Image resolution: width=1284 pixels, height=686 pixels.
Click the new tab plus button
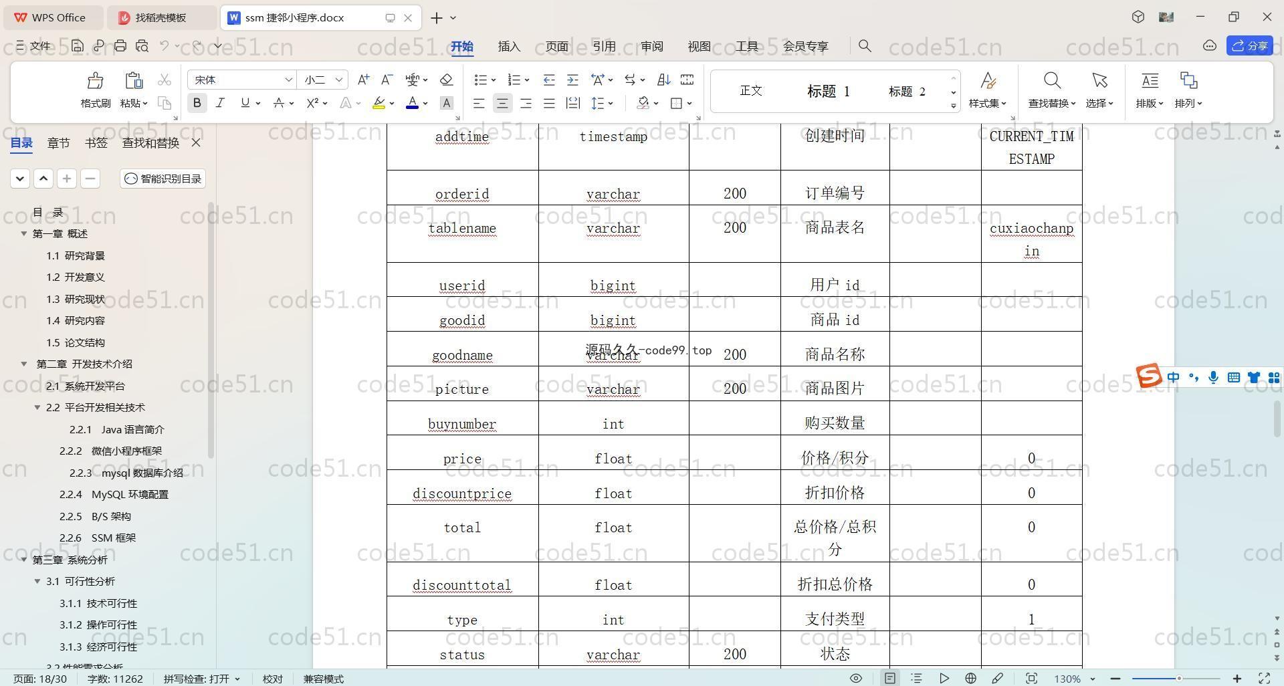[x=437, y=18]
